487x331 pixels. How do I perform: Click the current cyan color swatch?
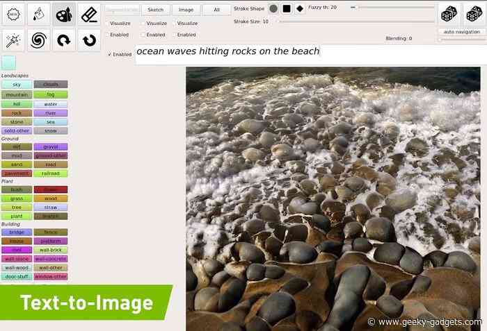pos(8,62)
